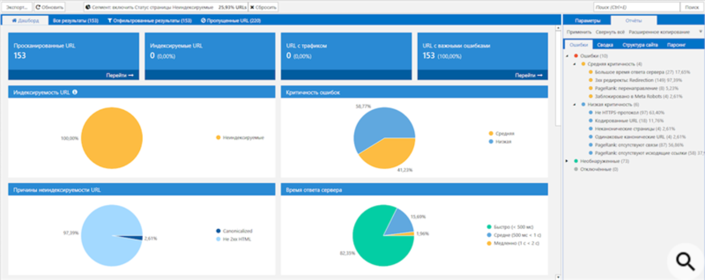705x280 pixels.
Task: Switch to the Отчёты panel tab
Action: [x=633, y=21]
